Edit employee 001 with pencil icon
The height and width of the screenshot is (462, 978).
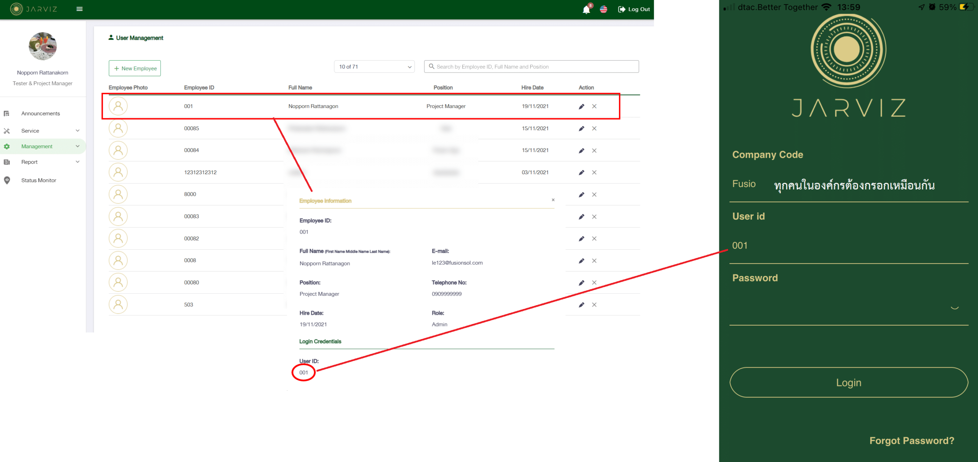[581, 107]
